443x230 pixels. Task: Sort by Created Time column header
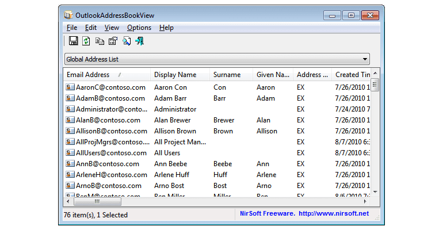tap(351, 75)
